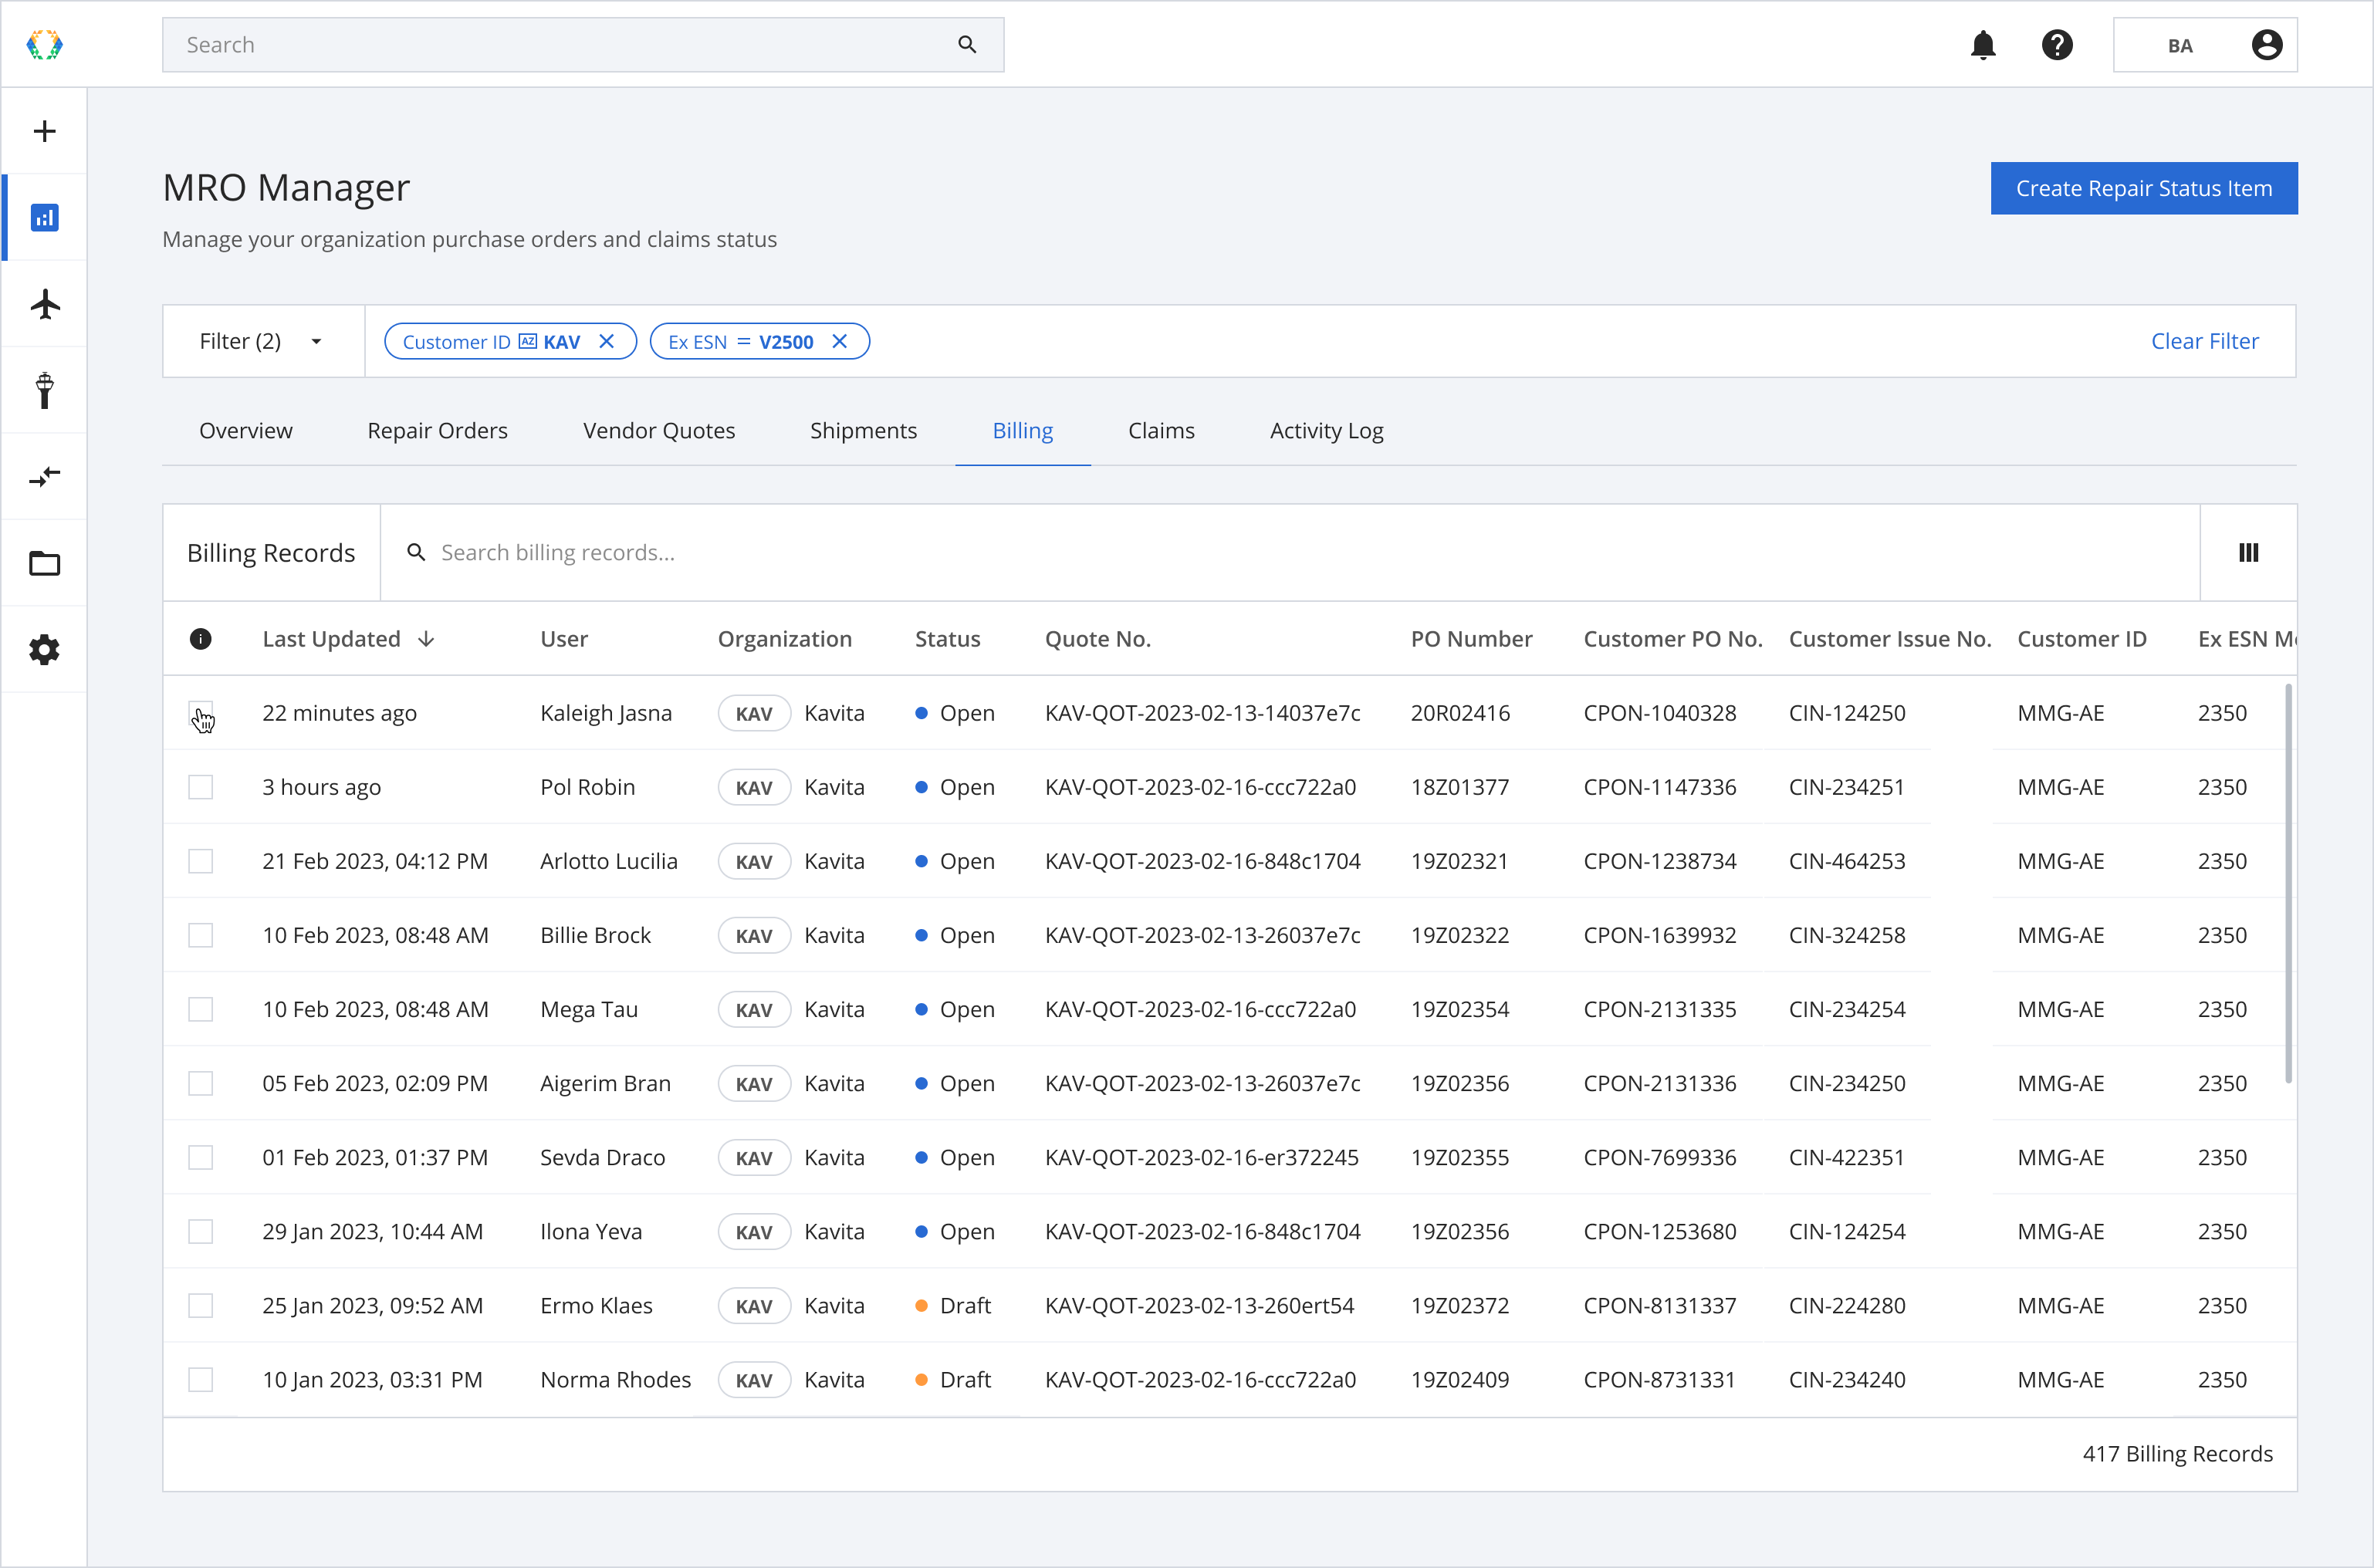Click the magnifier icon in top search bar
The image size is (2374, 1568).
pos(967,44)
